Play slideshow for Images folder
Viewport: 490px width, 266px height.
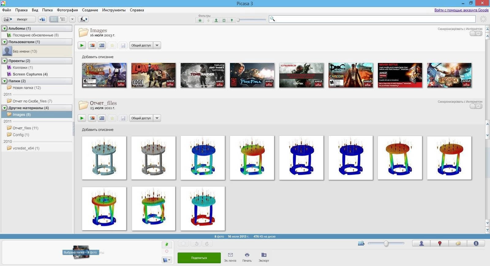click(x=82, y=45)
